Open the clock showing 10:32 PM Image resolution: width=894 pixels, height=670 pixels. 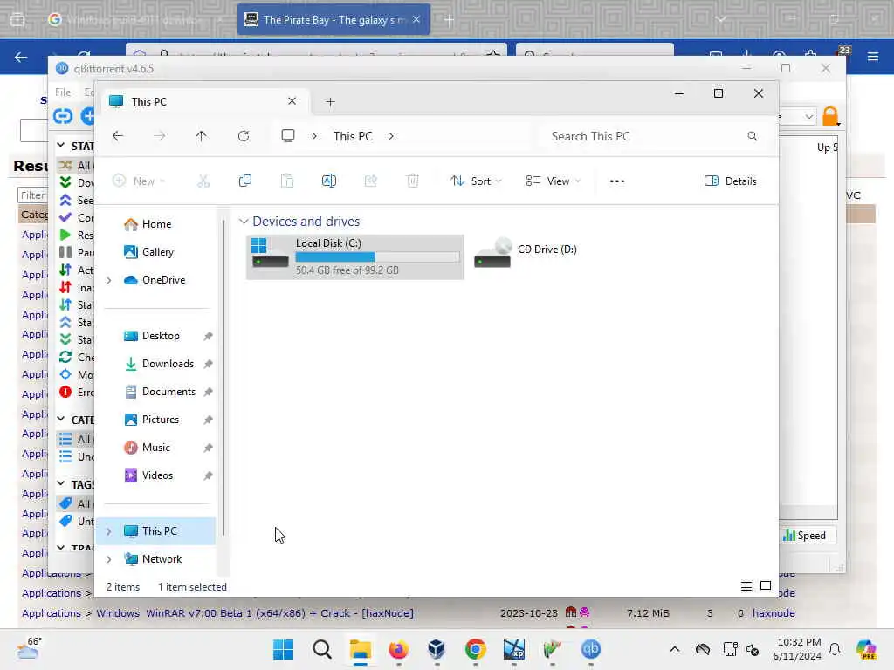(x=797, y=649)
